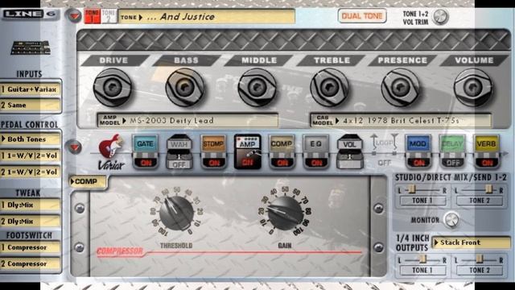Toggle the Dual Tone button

click(362, 15)
